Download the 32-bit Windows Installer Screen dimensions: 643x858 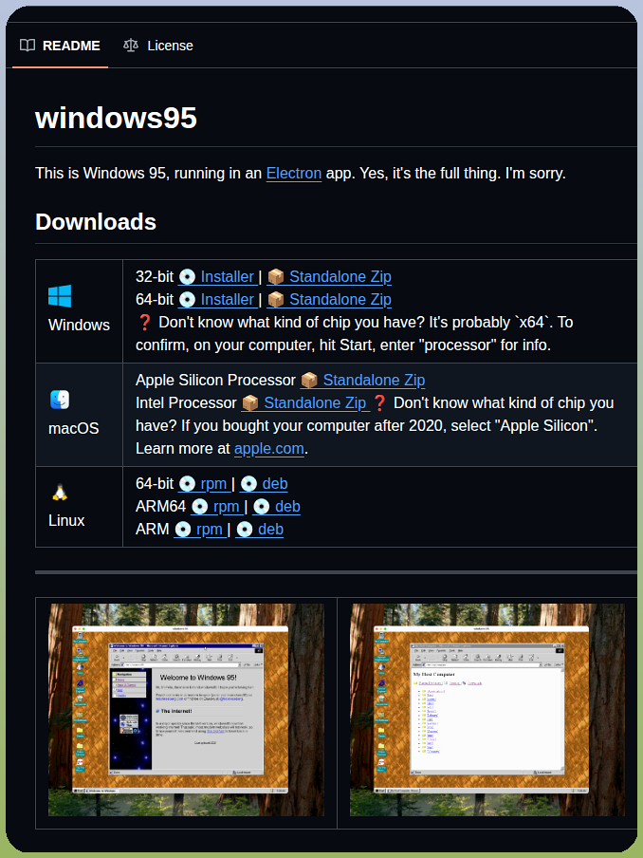217,277
